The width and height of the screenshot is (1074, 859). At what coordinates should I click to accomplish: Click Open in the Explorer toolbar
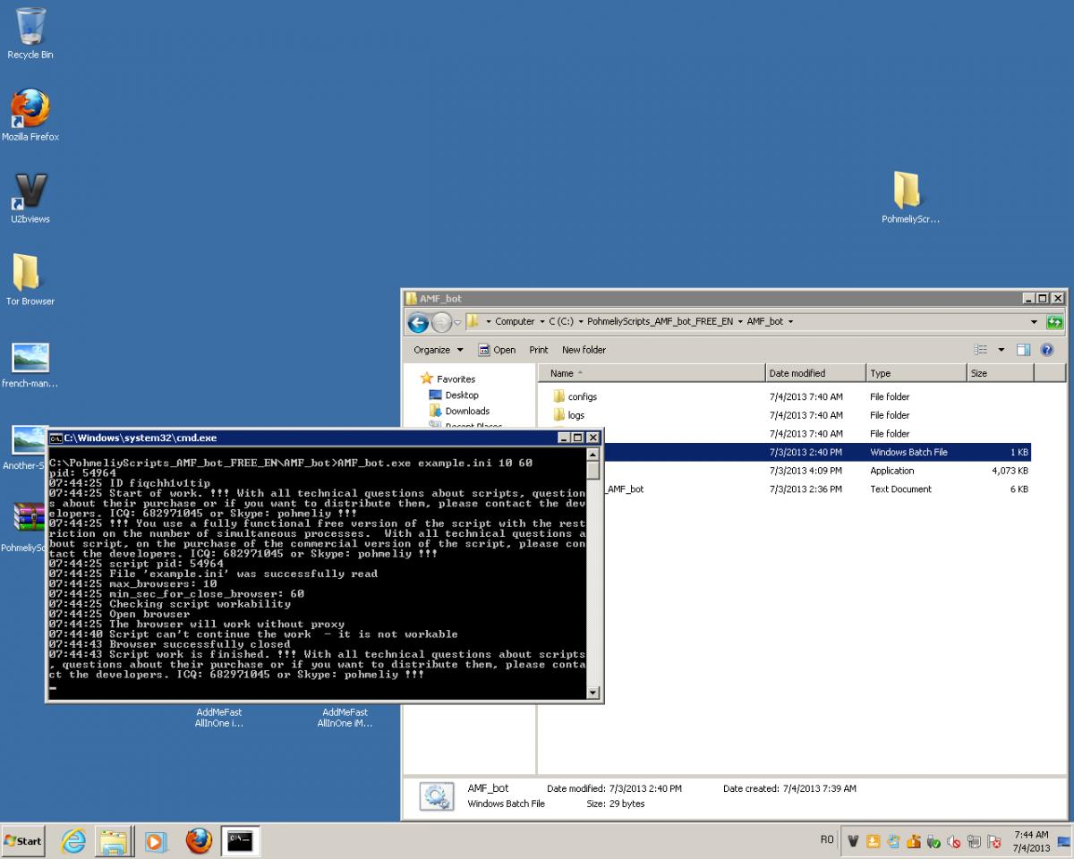click(497, 350)
